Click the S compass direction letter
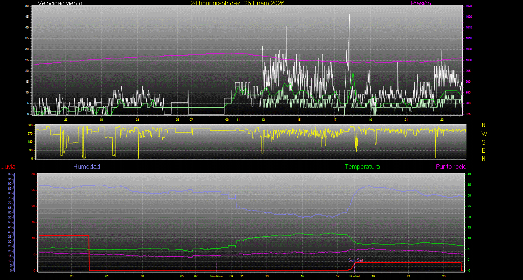Image resolution: width=523 pixels, height=280 pixels. pyautogui.click(x=483, y=142)
